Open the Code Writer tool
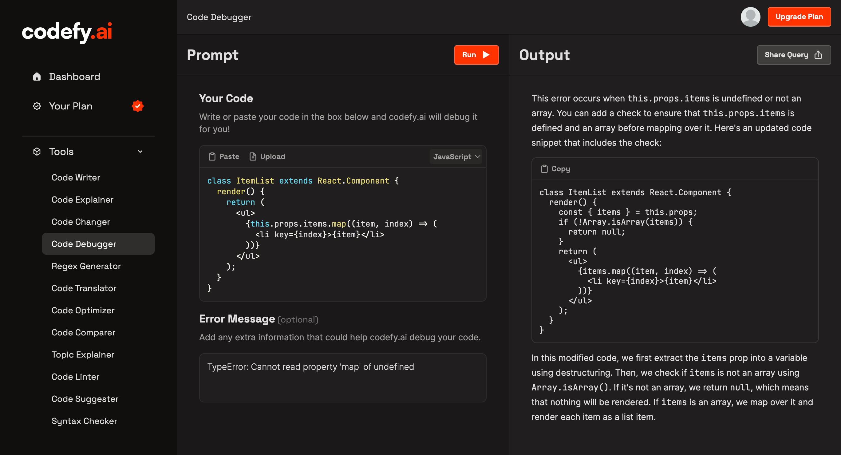 [76, 177]
